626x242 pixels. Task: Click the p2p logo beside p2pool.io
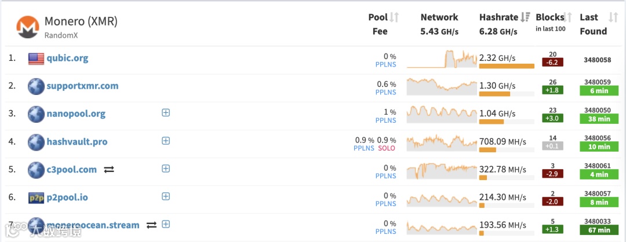pos(36,197)
